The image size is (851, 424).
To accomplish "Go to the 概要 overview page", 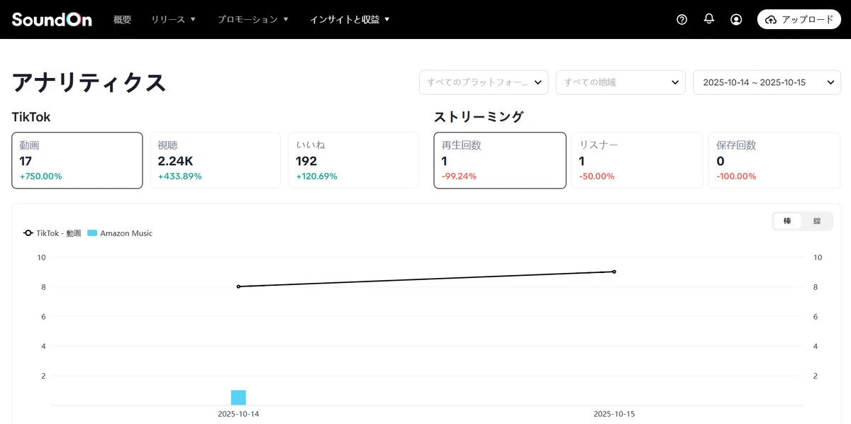I will tap(123, 20).
